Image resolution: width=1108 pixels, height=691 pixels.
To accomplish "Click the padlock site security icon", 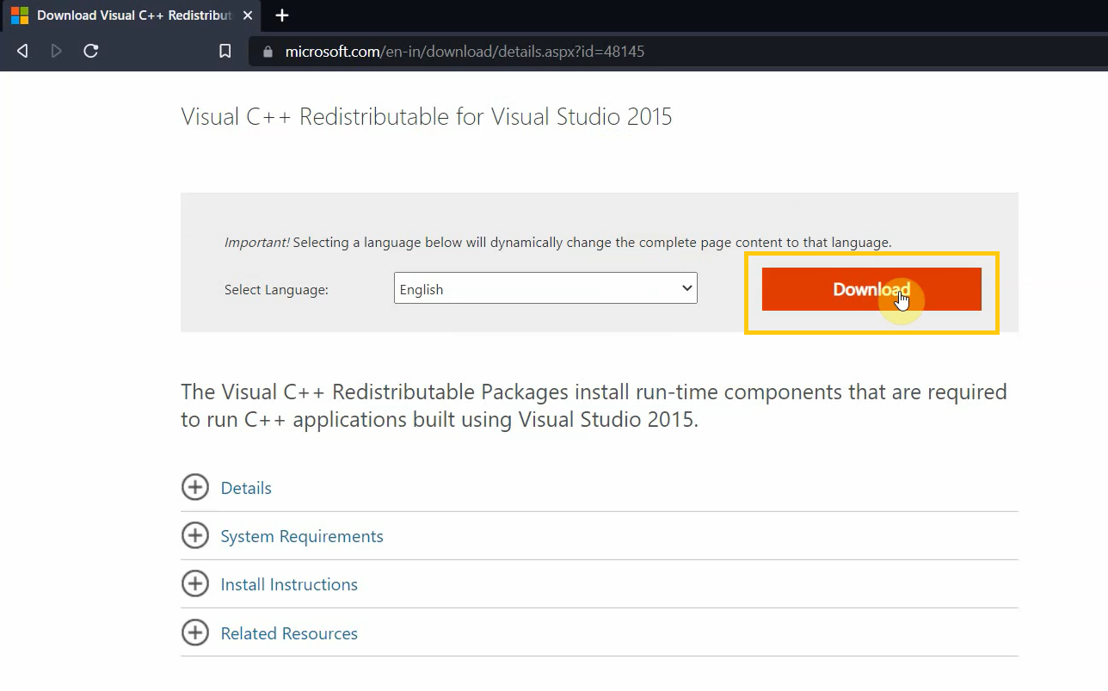I will click(268, 52).
